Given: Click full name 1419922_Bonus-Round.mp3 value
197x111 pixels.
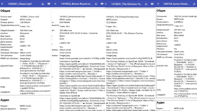Looking at the screenshot, I should 72,17.
